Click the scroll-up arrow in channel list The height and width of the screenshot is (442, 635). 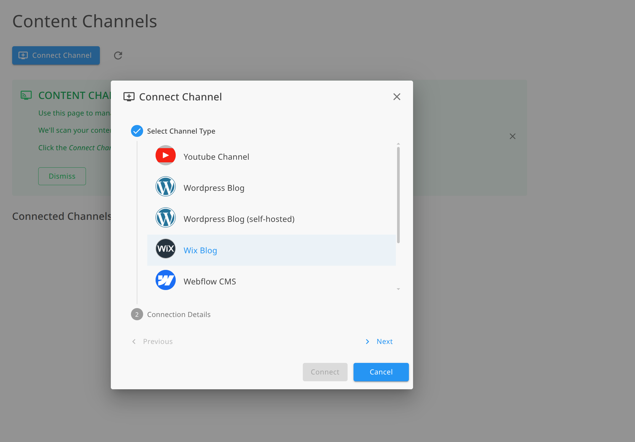coord(398,144)
